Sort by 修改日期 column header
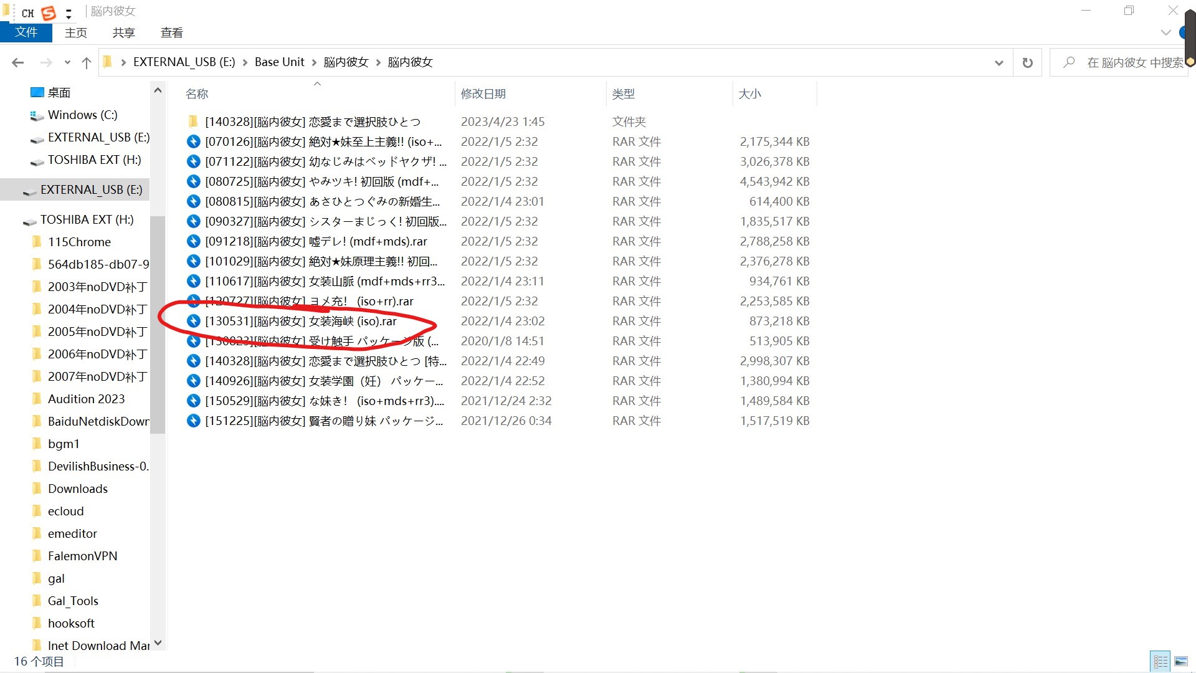 [x=483, y=93]
